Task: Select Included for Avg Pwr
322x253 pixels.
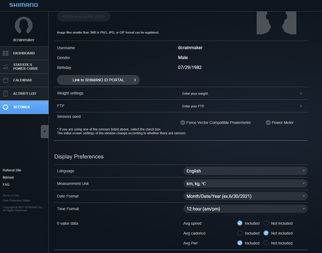Action: (x=240, y=243)
